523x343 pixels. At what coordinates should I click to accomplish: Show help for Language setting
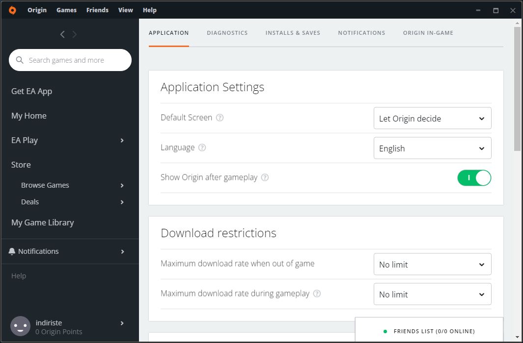[202, 147]
